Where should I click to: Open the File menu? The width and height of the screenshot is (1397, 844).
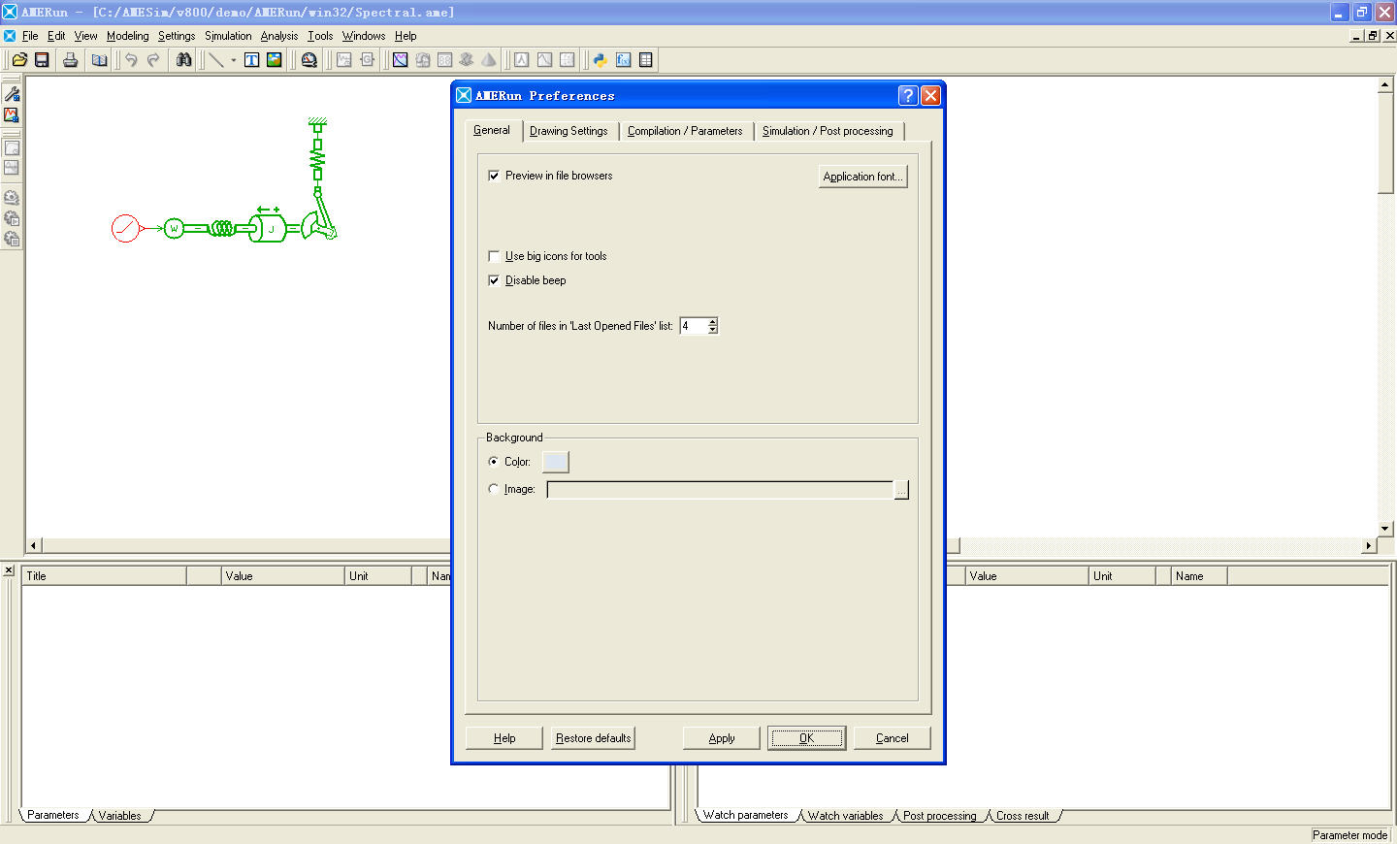coord(30,36)
